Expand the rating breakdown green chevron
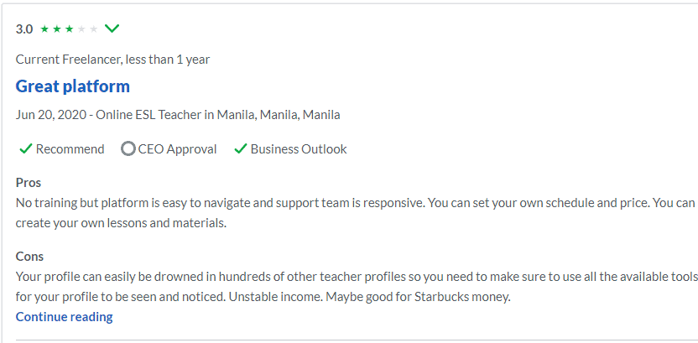698x343 pixels. pyautogui.click(x=112, y=29)
